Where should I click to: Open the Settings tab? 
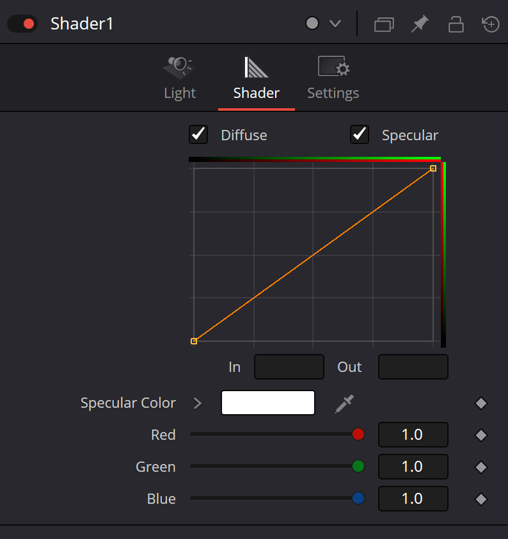pos(333,78)
